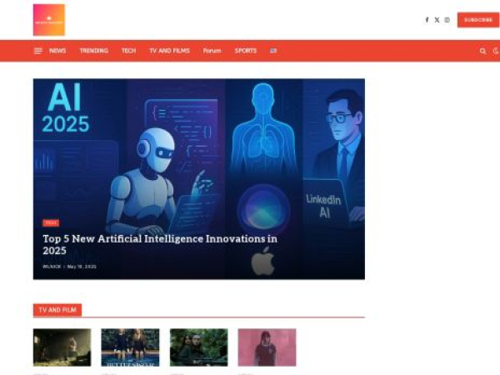
Task: Open the X (Twitter) social link
Action: point(437,20)
